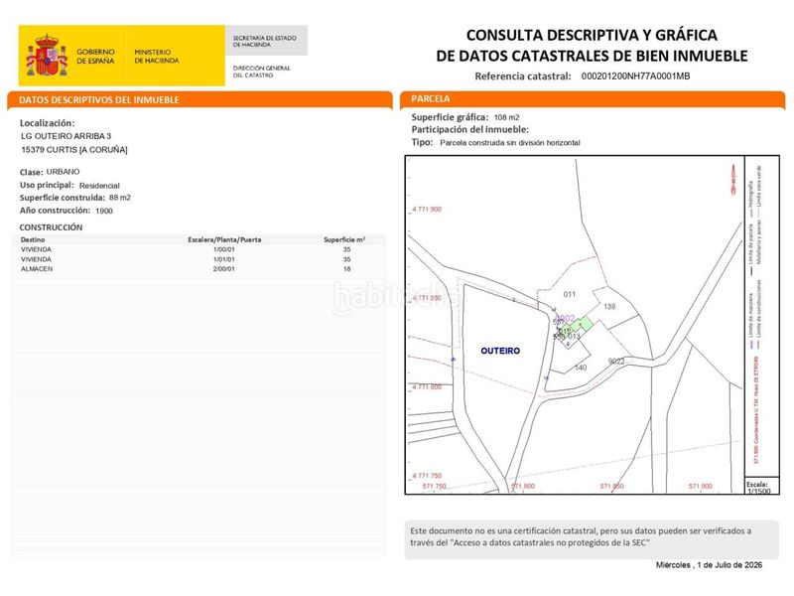This screenshot has height=596, width=794.
Task: Click parcel number 9022 on the map
Action: point(616,361)
